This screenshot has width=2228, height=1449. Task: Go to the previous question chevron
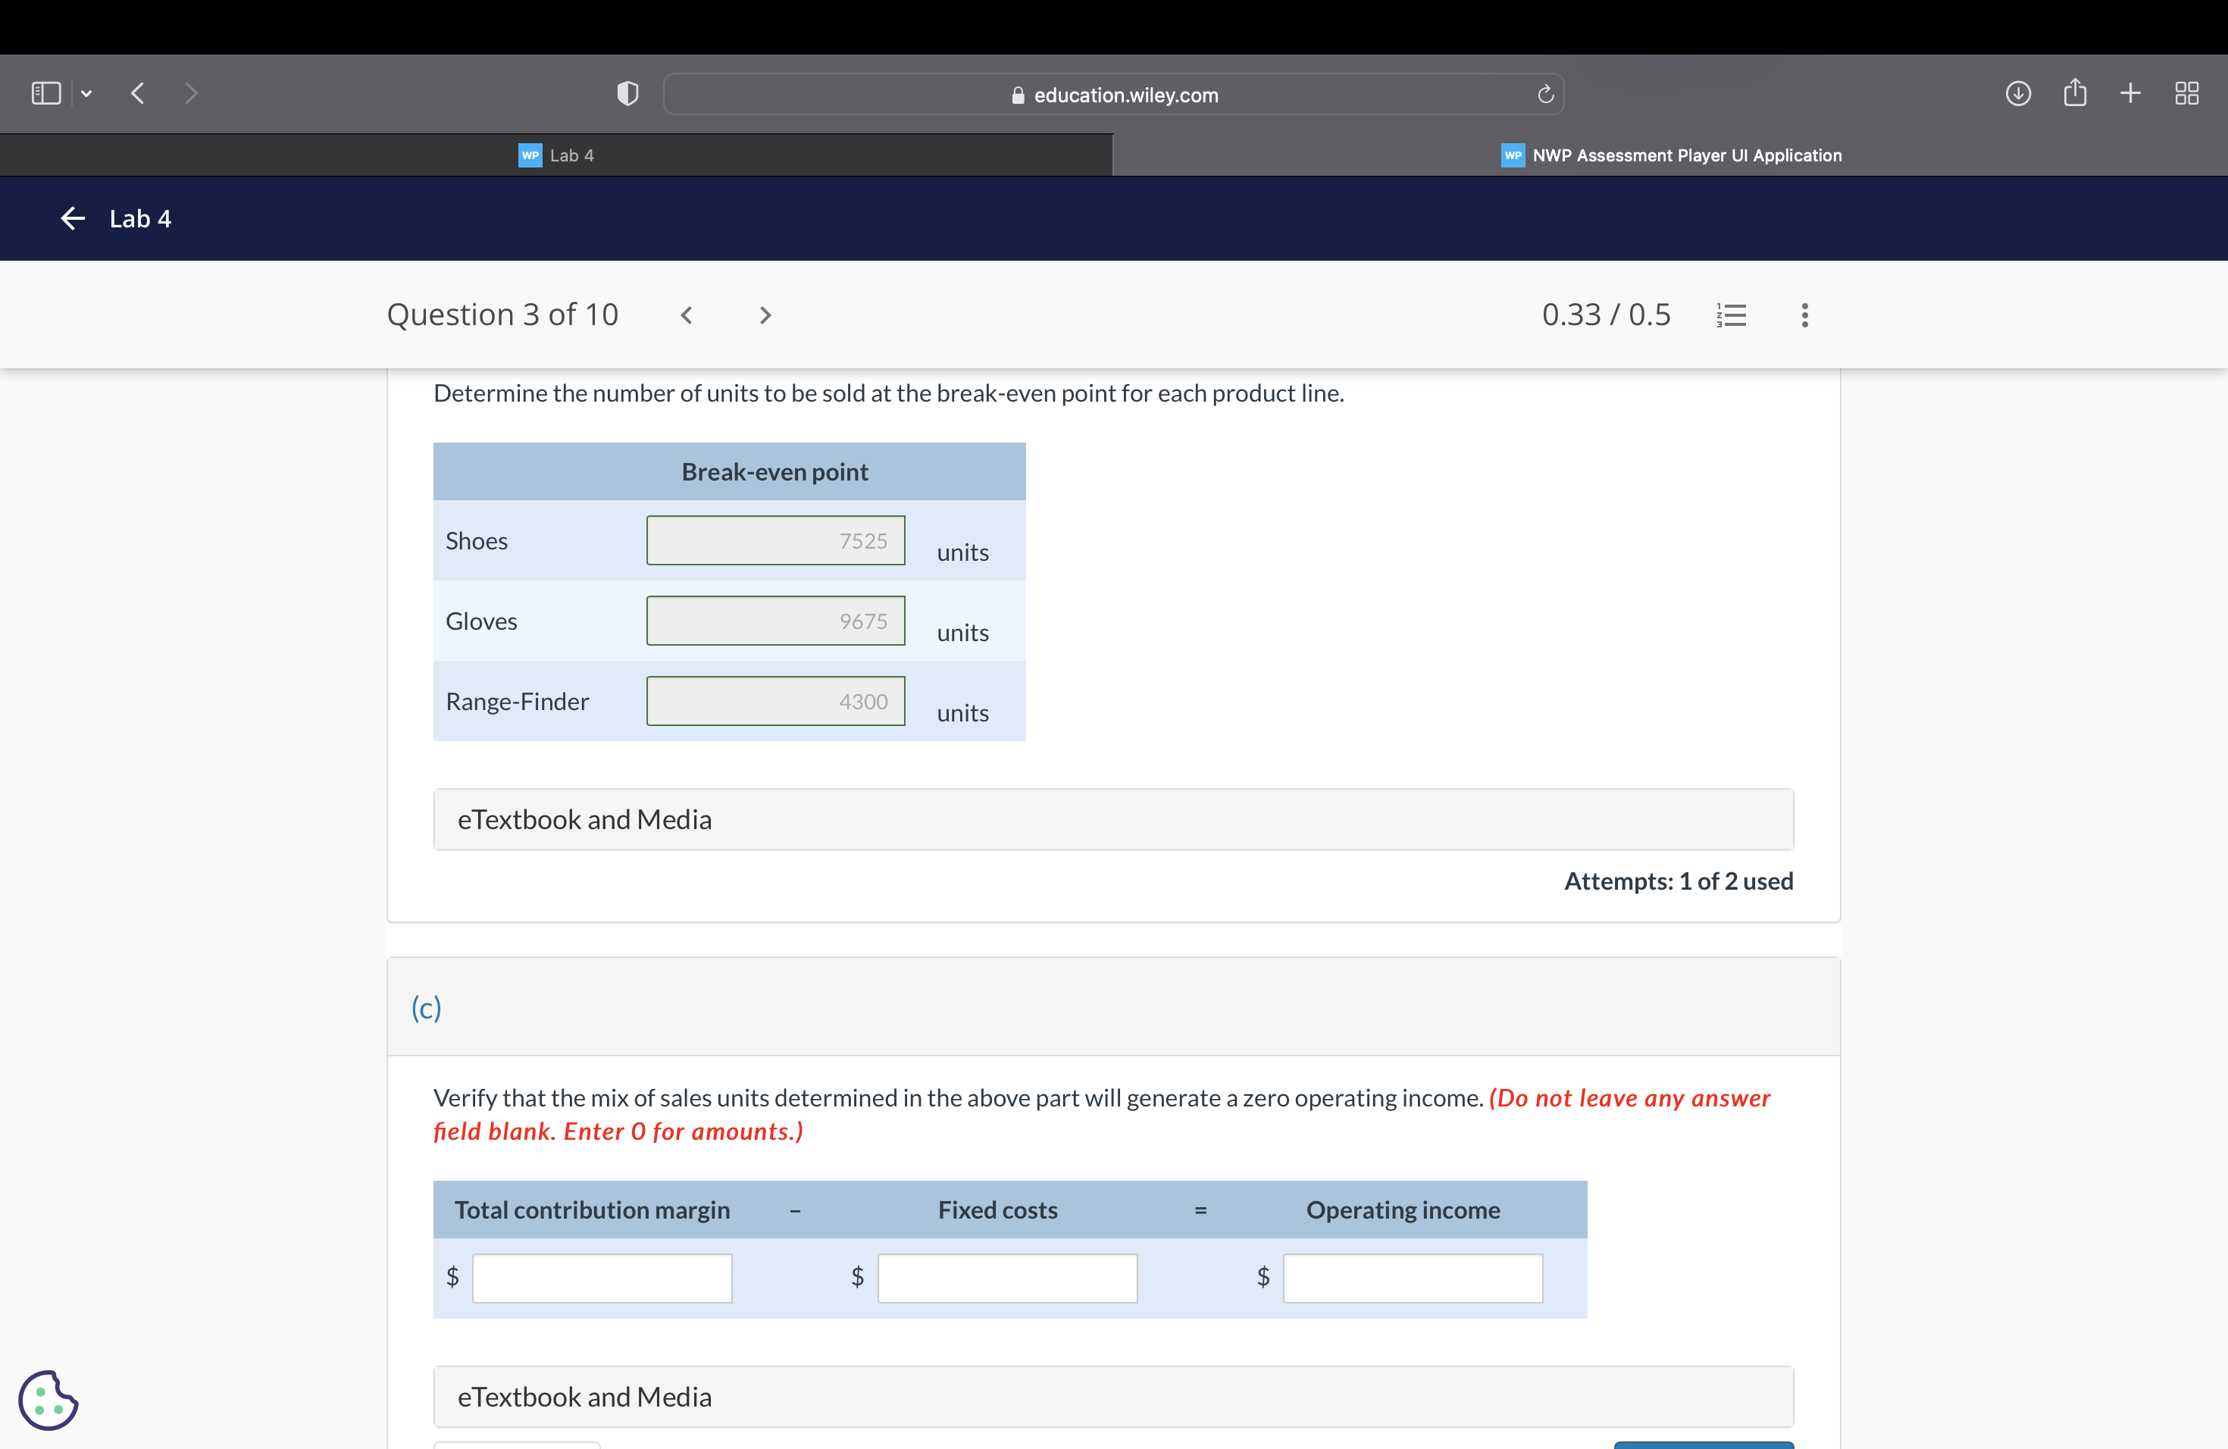click(686, 315)
